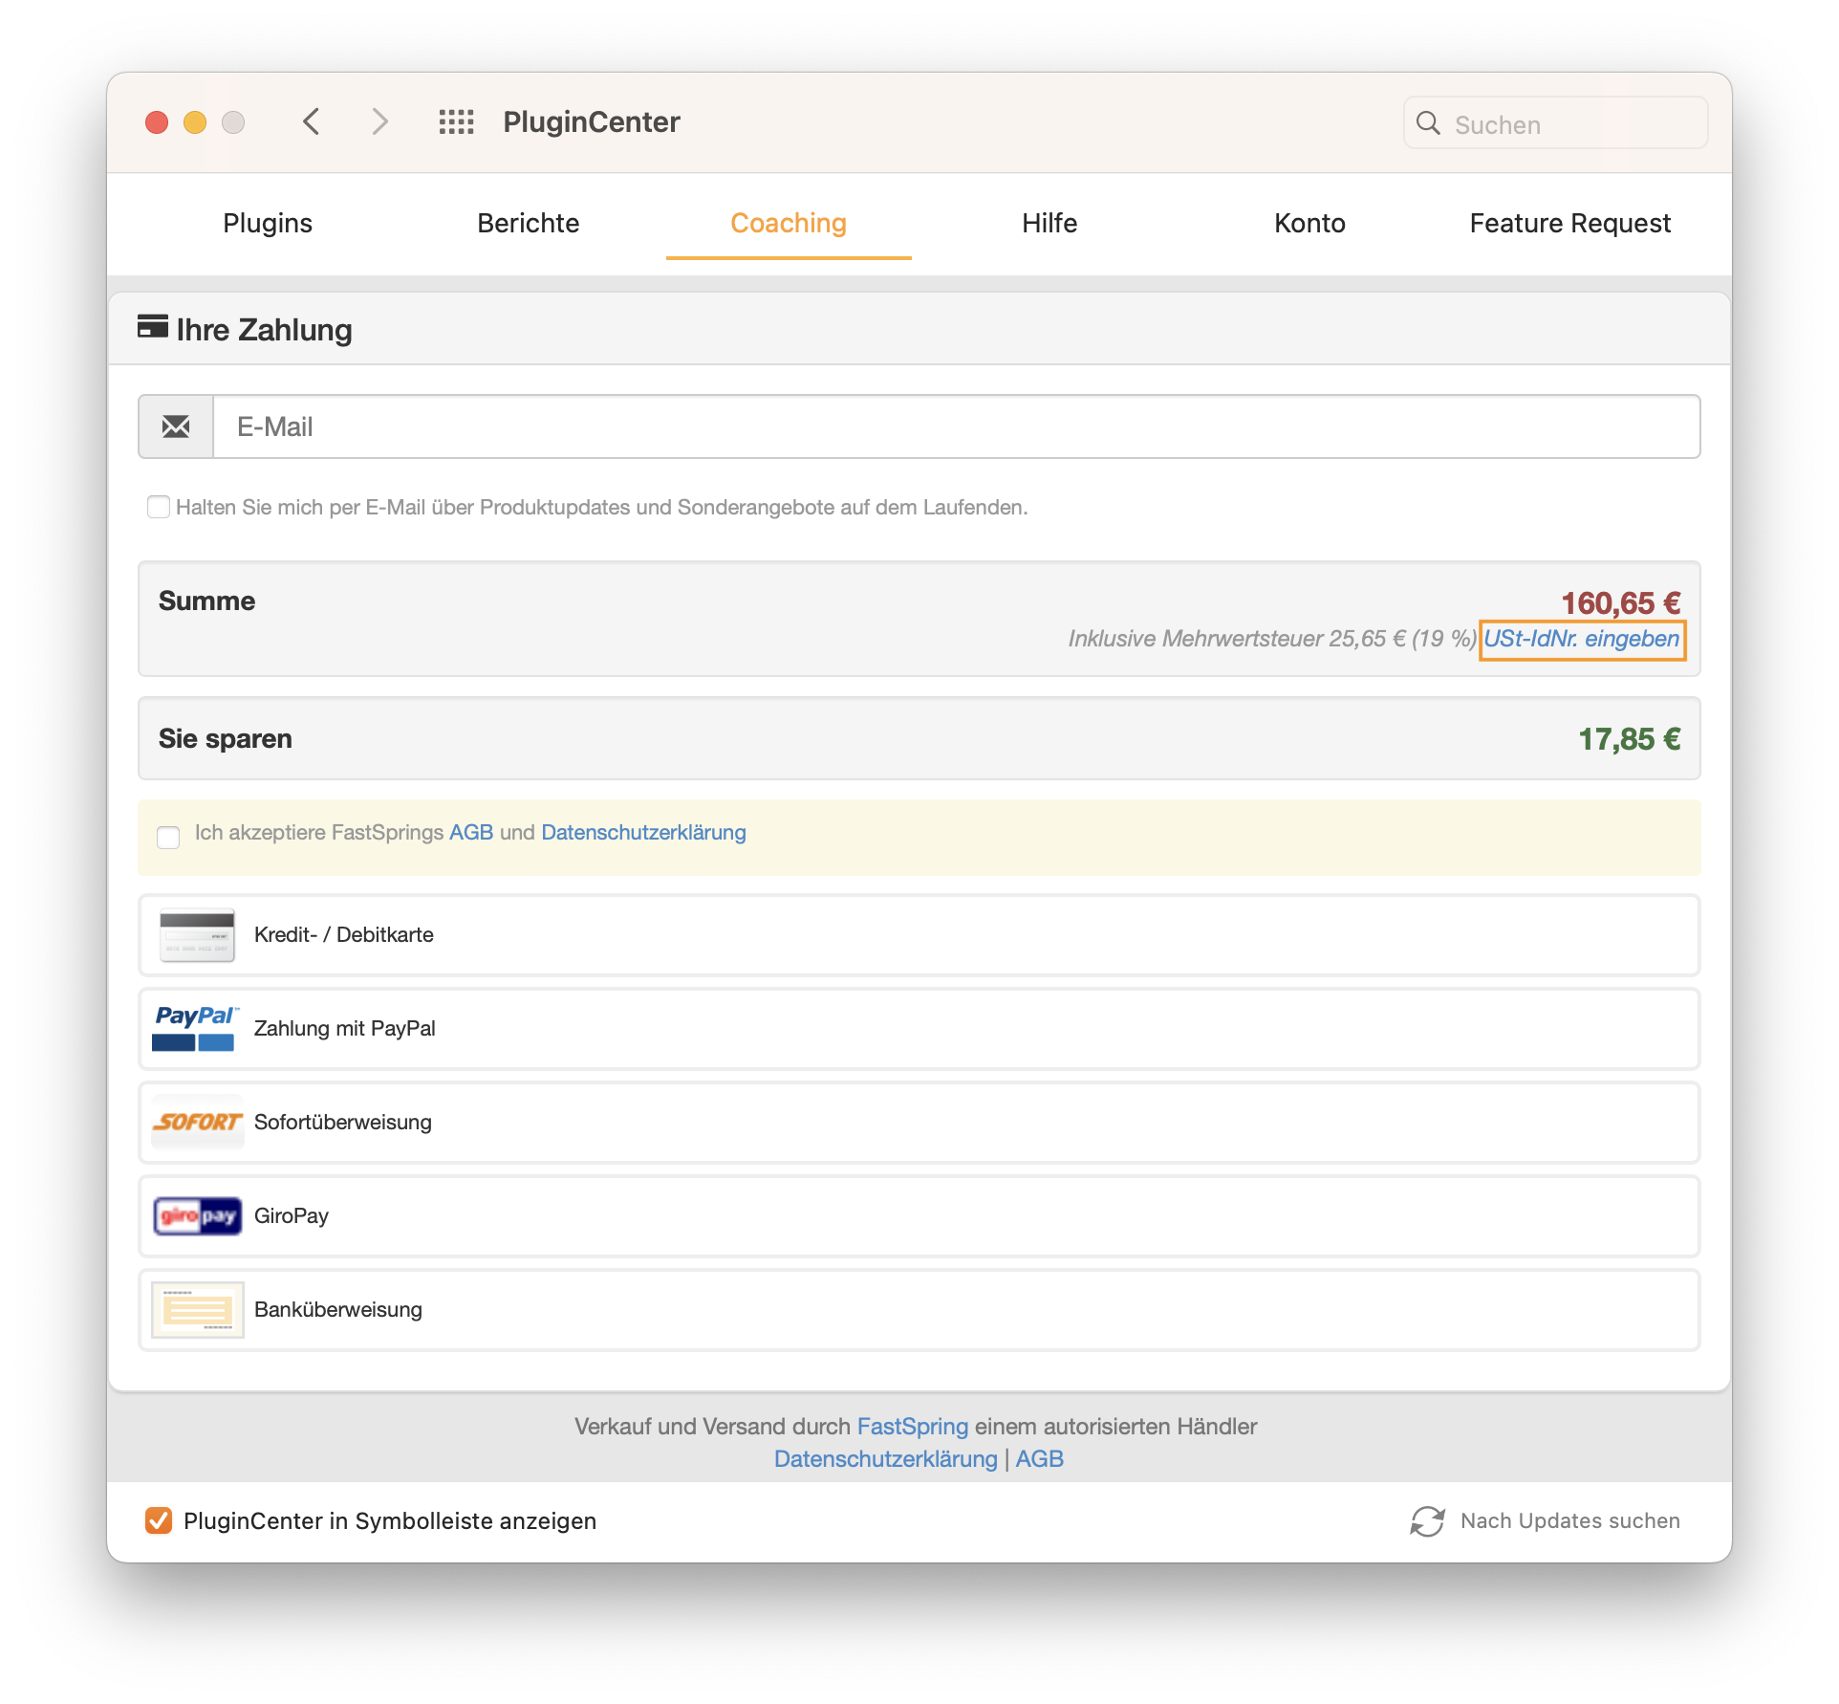
Task: Close the window with the red button
Action: [x=157, y=122]
